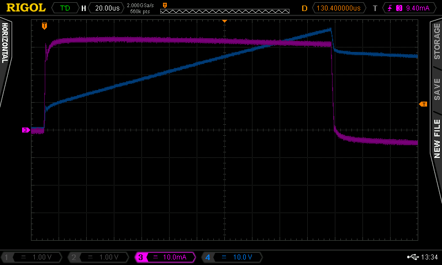This screenshot has width=442, height=265.
Task: Click the orange trigger position marker above grid
Action: tap(45, 26)
